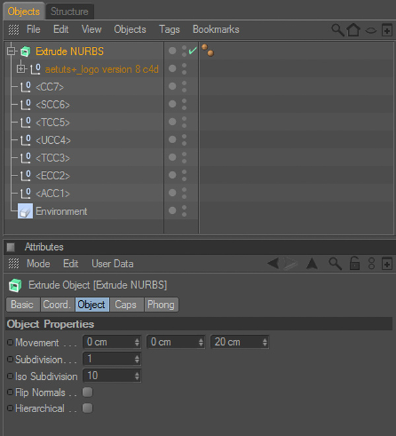Click the new Attributes panel icon
The height and width of the screenshot is (436, 396).
pos(387,264)
